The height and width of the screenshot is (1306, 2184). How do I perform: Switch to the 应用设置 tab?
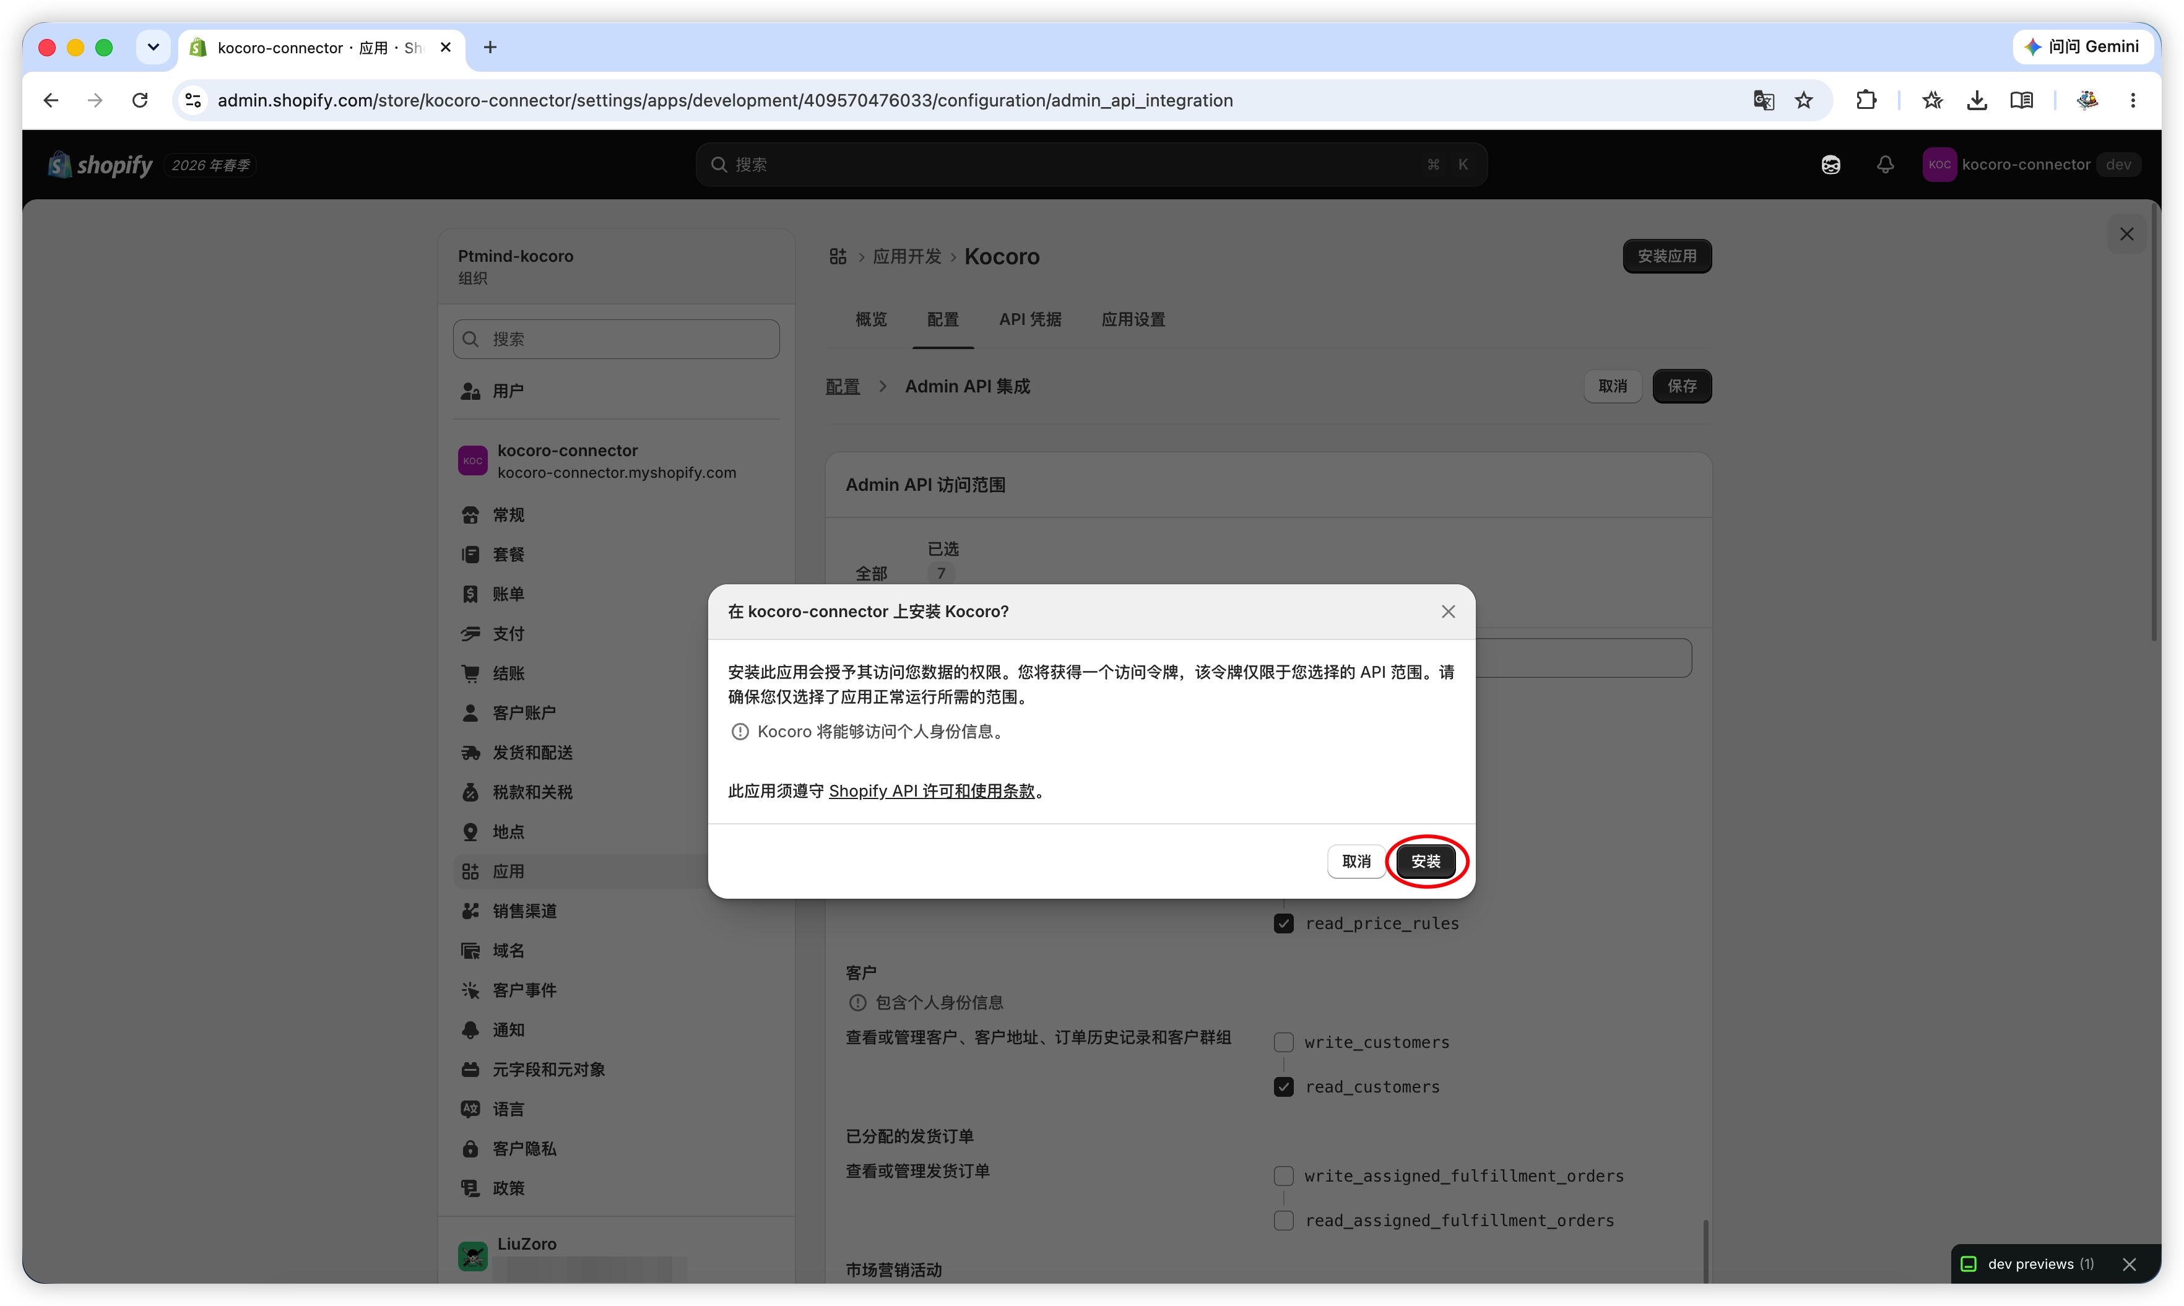(x=1133, y=319)
